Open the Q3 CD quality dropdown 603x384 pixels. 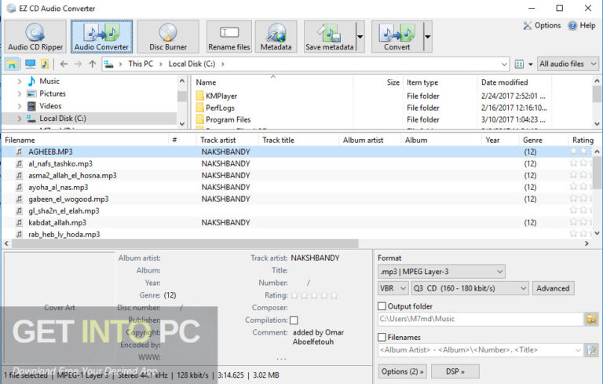pyautogui.click(x=470, y=288)
